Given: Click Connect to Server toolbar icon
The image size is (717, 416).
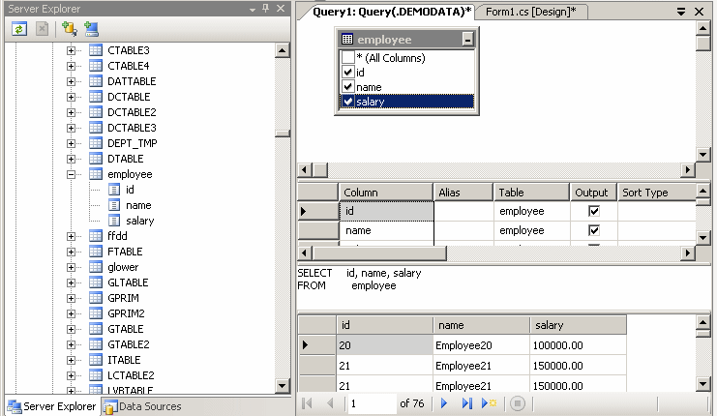Looking at the screenshot, I should [91, 29].
